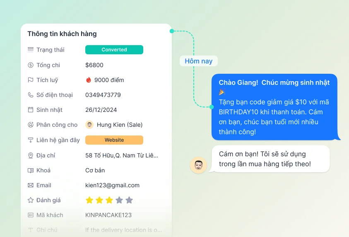Set rating to the fourth star

click(x=119, y=200)
